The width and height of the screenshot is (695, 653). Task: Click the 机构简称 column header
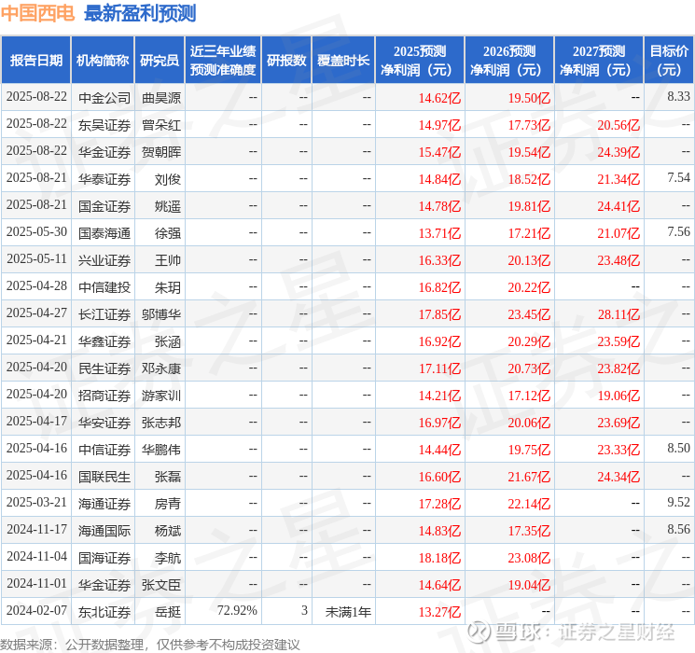pyautogui.click(x=103, y=60)
